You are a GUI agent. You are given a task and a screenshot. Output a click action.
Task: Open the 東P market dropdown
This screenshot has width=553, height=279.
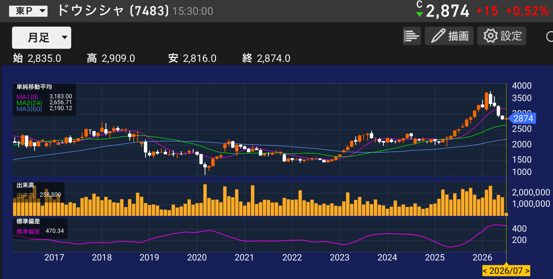(x=28, y=11)
